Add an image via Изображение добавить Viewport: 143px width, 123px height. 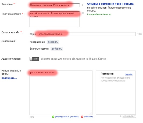pos(53,42)
